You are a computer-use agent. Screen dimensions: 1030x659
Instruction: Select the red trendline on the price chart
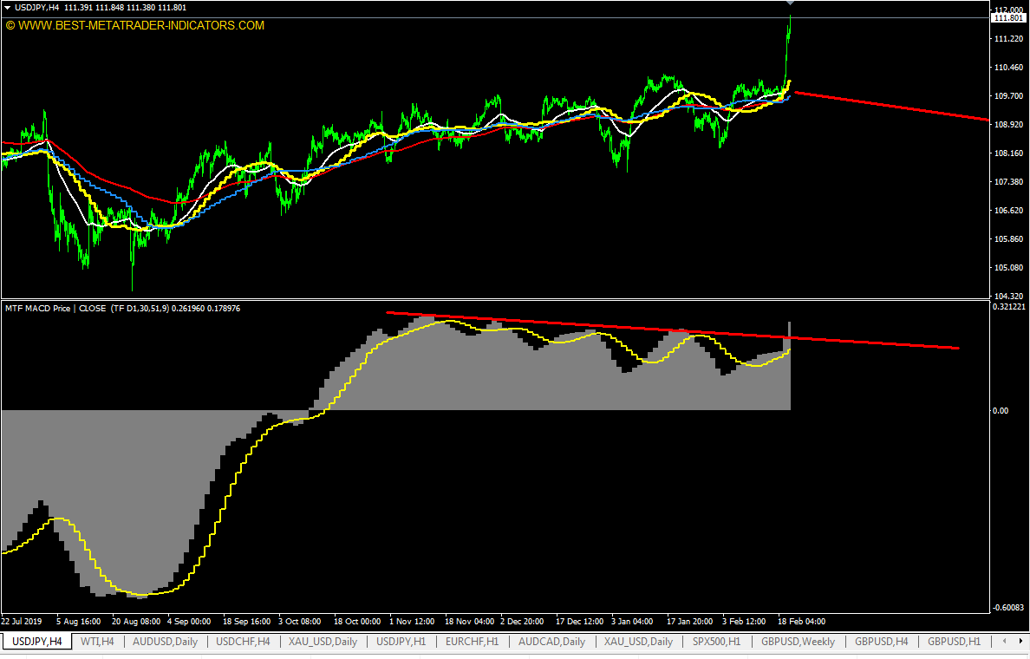tap(893, 107)
